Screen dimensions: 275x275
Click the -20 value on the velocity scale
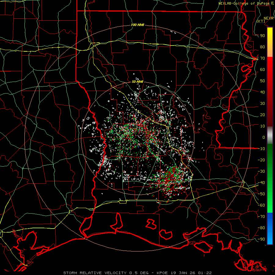pyautogui.click(x=261, y=160)
